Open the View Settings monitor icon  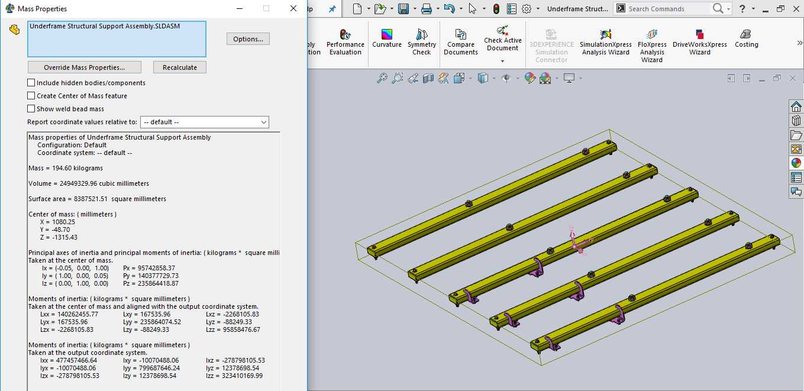tap(569, 78)
